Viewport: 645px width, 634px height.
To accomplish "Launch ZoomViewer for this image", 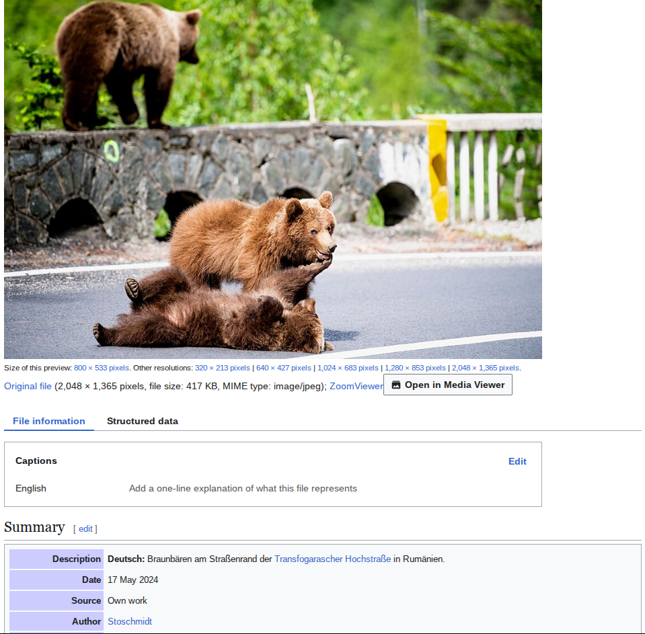I will 356,386.
